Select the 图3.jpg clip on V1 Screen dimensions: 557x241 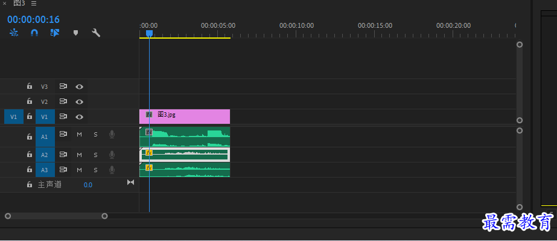(x=185, y=117)
